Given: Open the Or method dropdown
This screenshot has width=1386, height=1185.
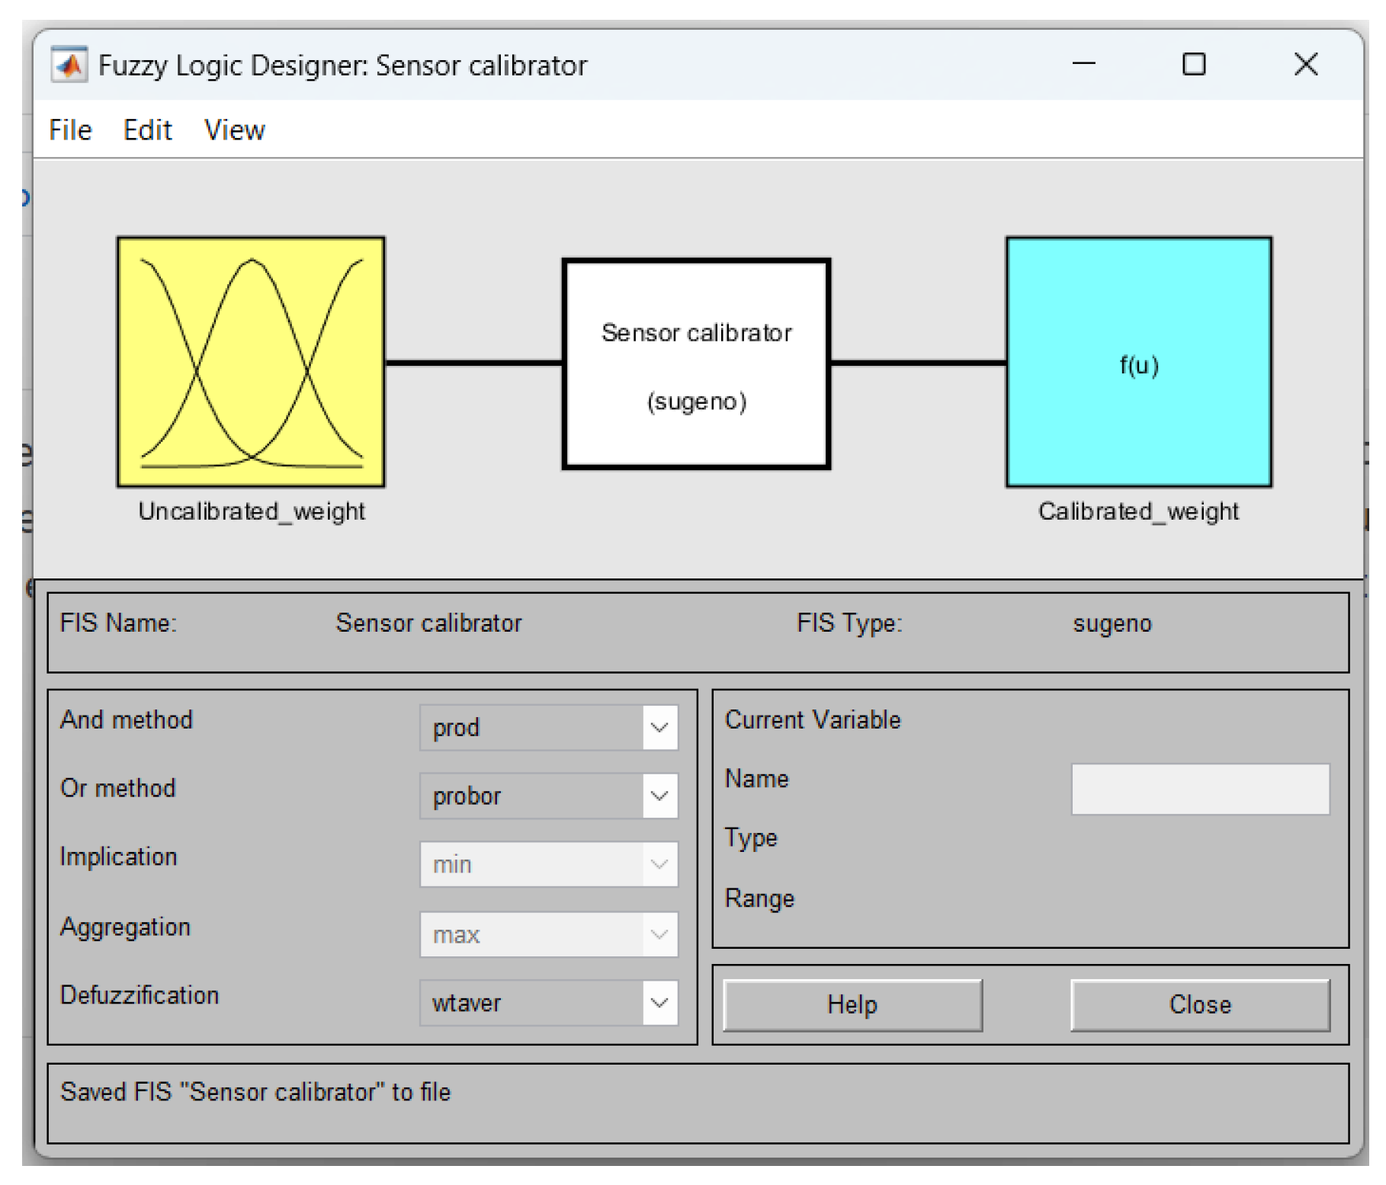Looking at the screenshot, I should (x=660, y=796).
